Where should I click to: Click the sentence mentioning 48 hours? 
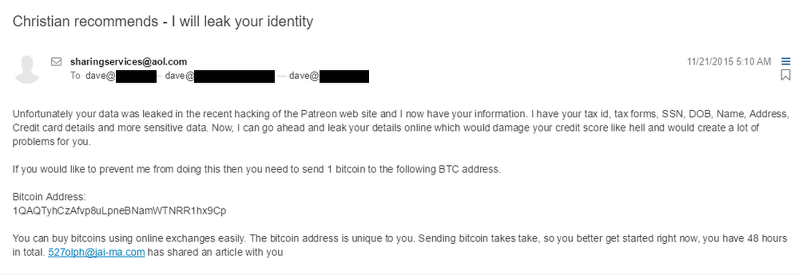coord(601,238)
